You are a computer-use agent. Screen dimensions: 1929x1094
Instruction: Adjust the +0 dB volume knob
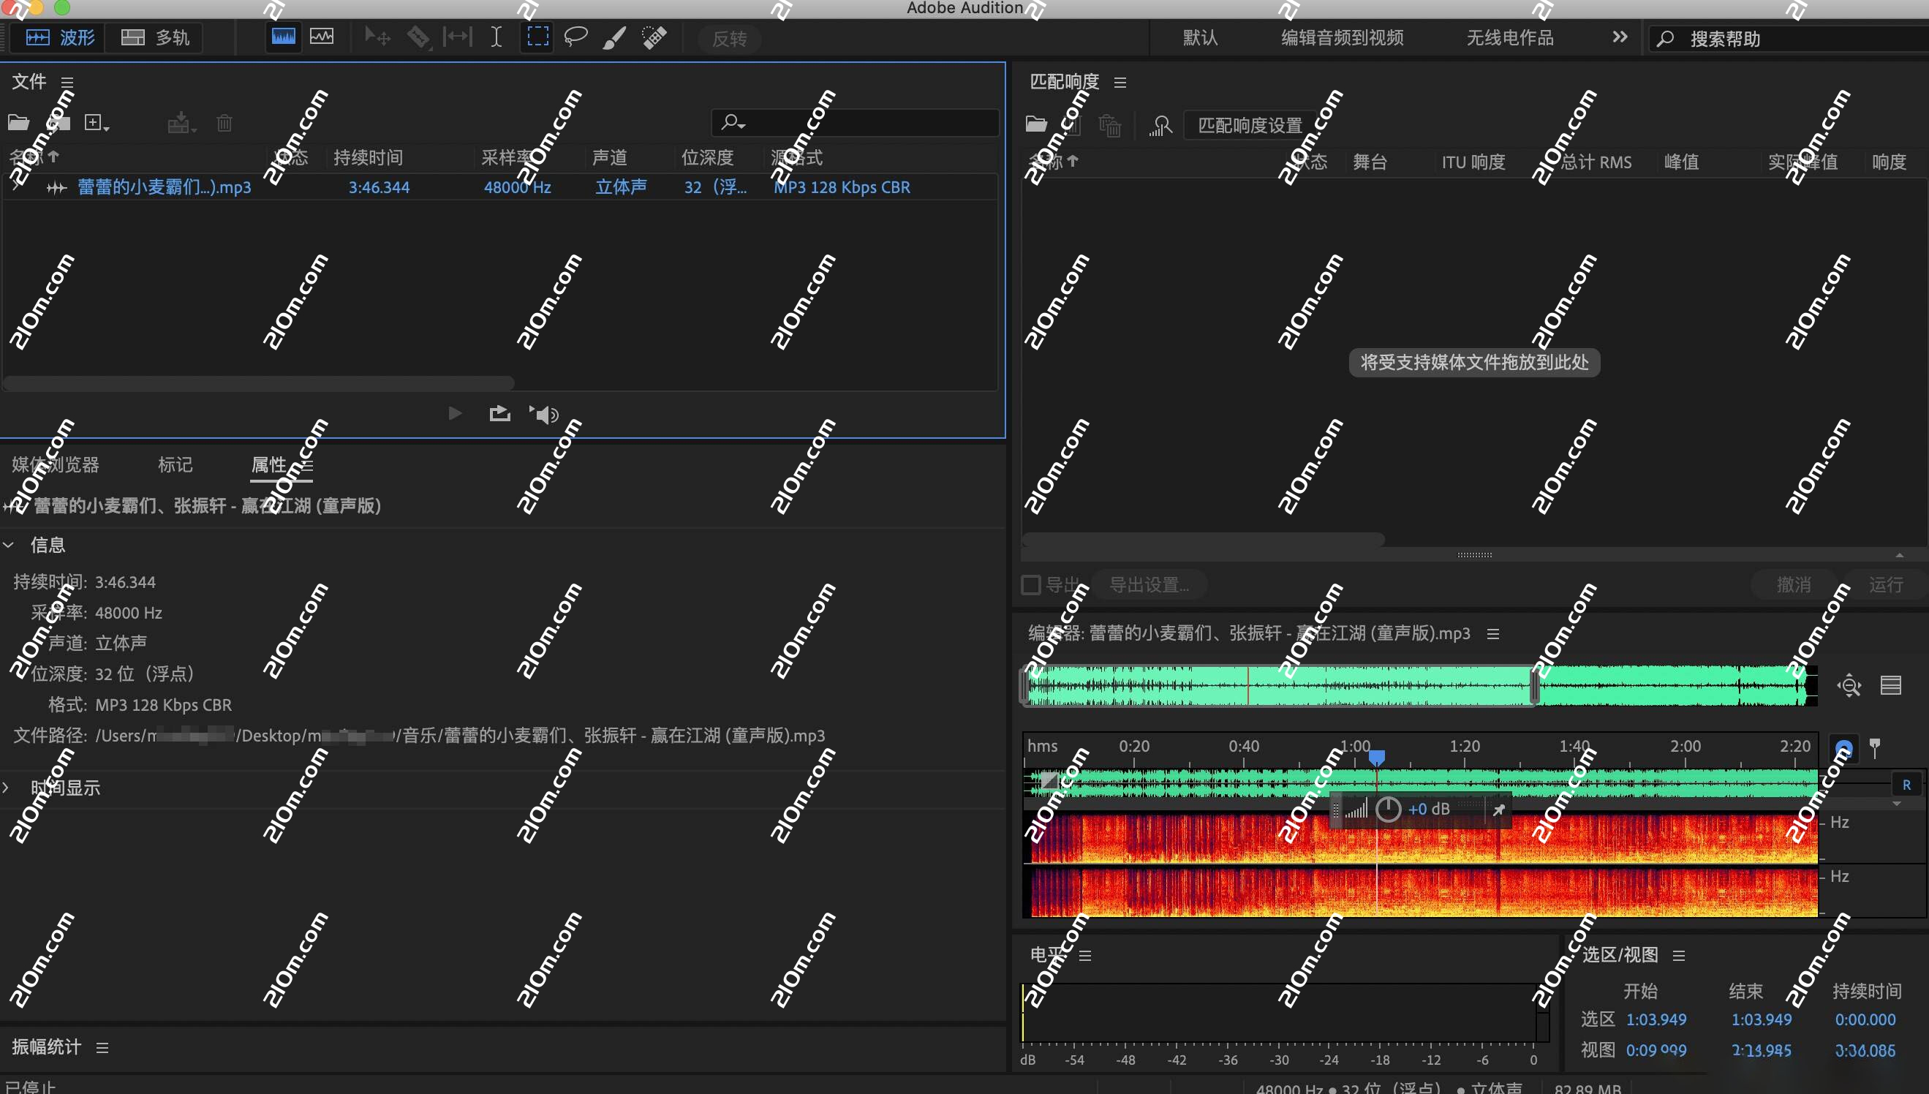(x=1388, y=810)
